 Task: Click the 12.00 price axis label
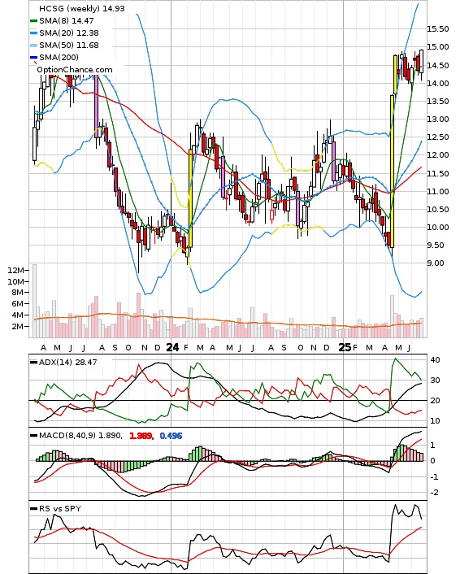pyautogui.click(x=438, y=155)
